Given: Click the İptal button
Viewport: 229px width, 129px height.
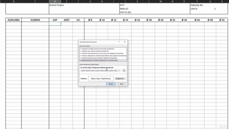Looking at the screenshot, I should click(x=122, y=84).
